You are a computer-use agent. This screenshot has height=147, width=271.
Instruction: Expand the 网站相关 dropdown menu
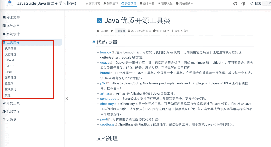pyautogui.click(x=184, y=3)
